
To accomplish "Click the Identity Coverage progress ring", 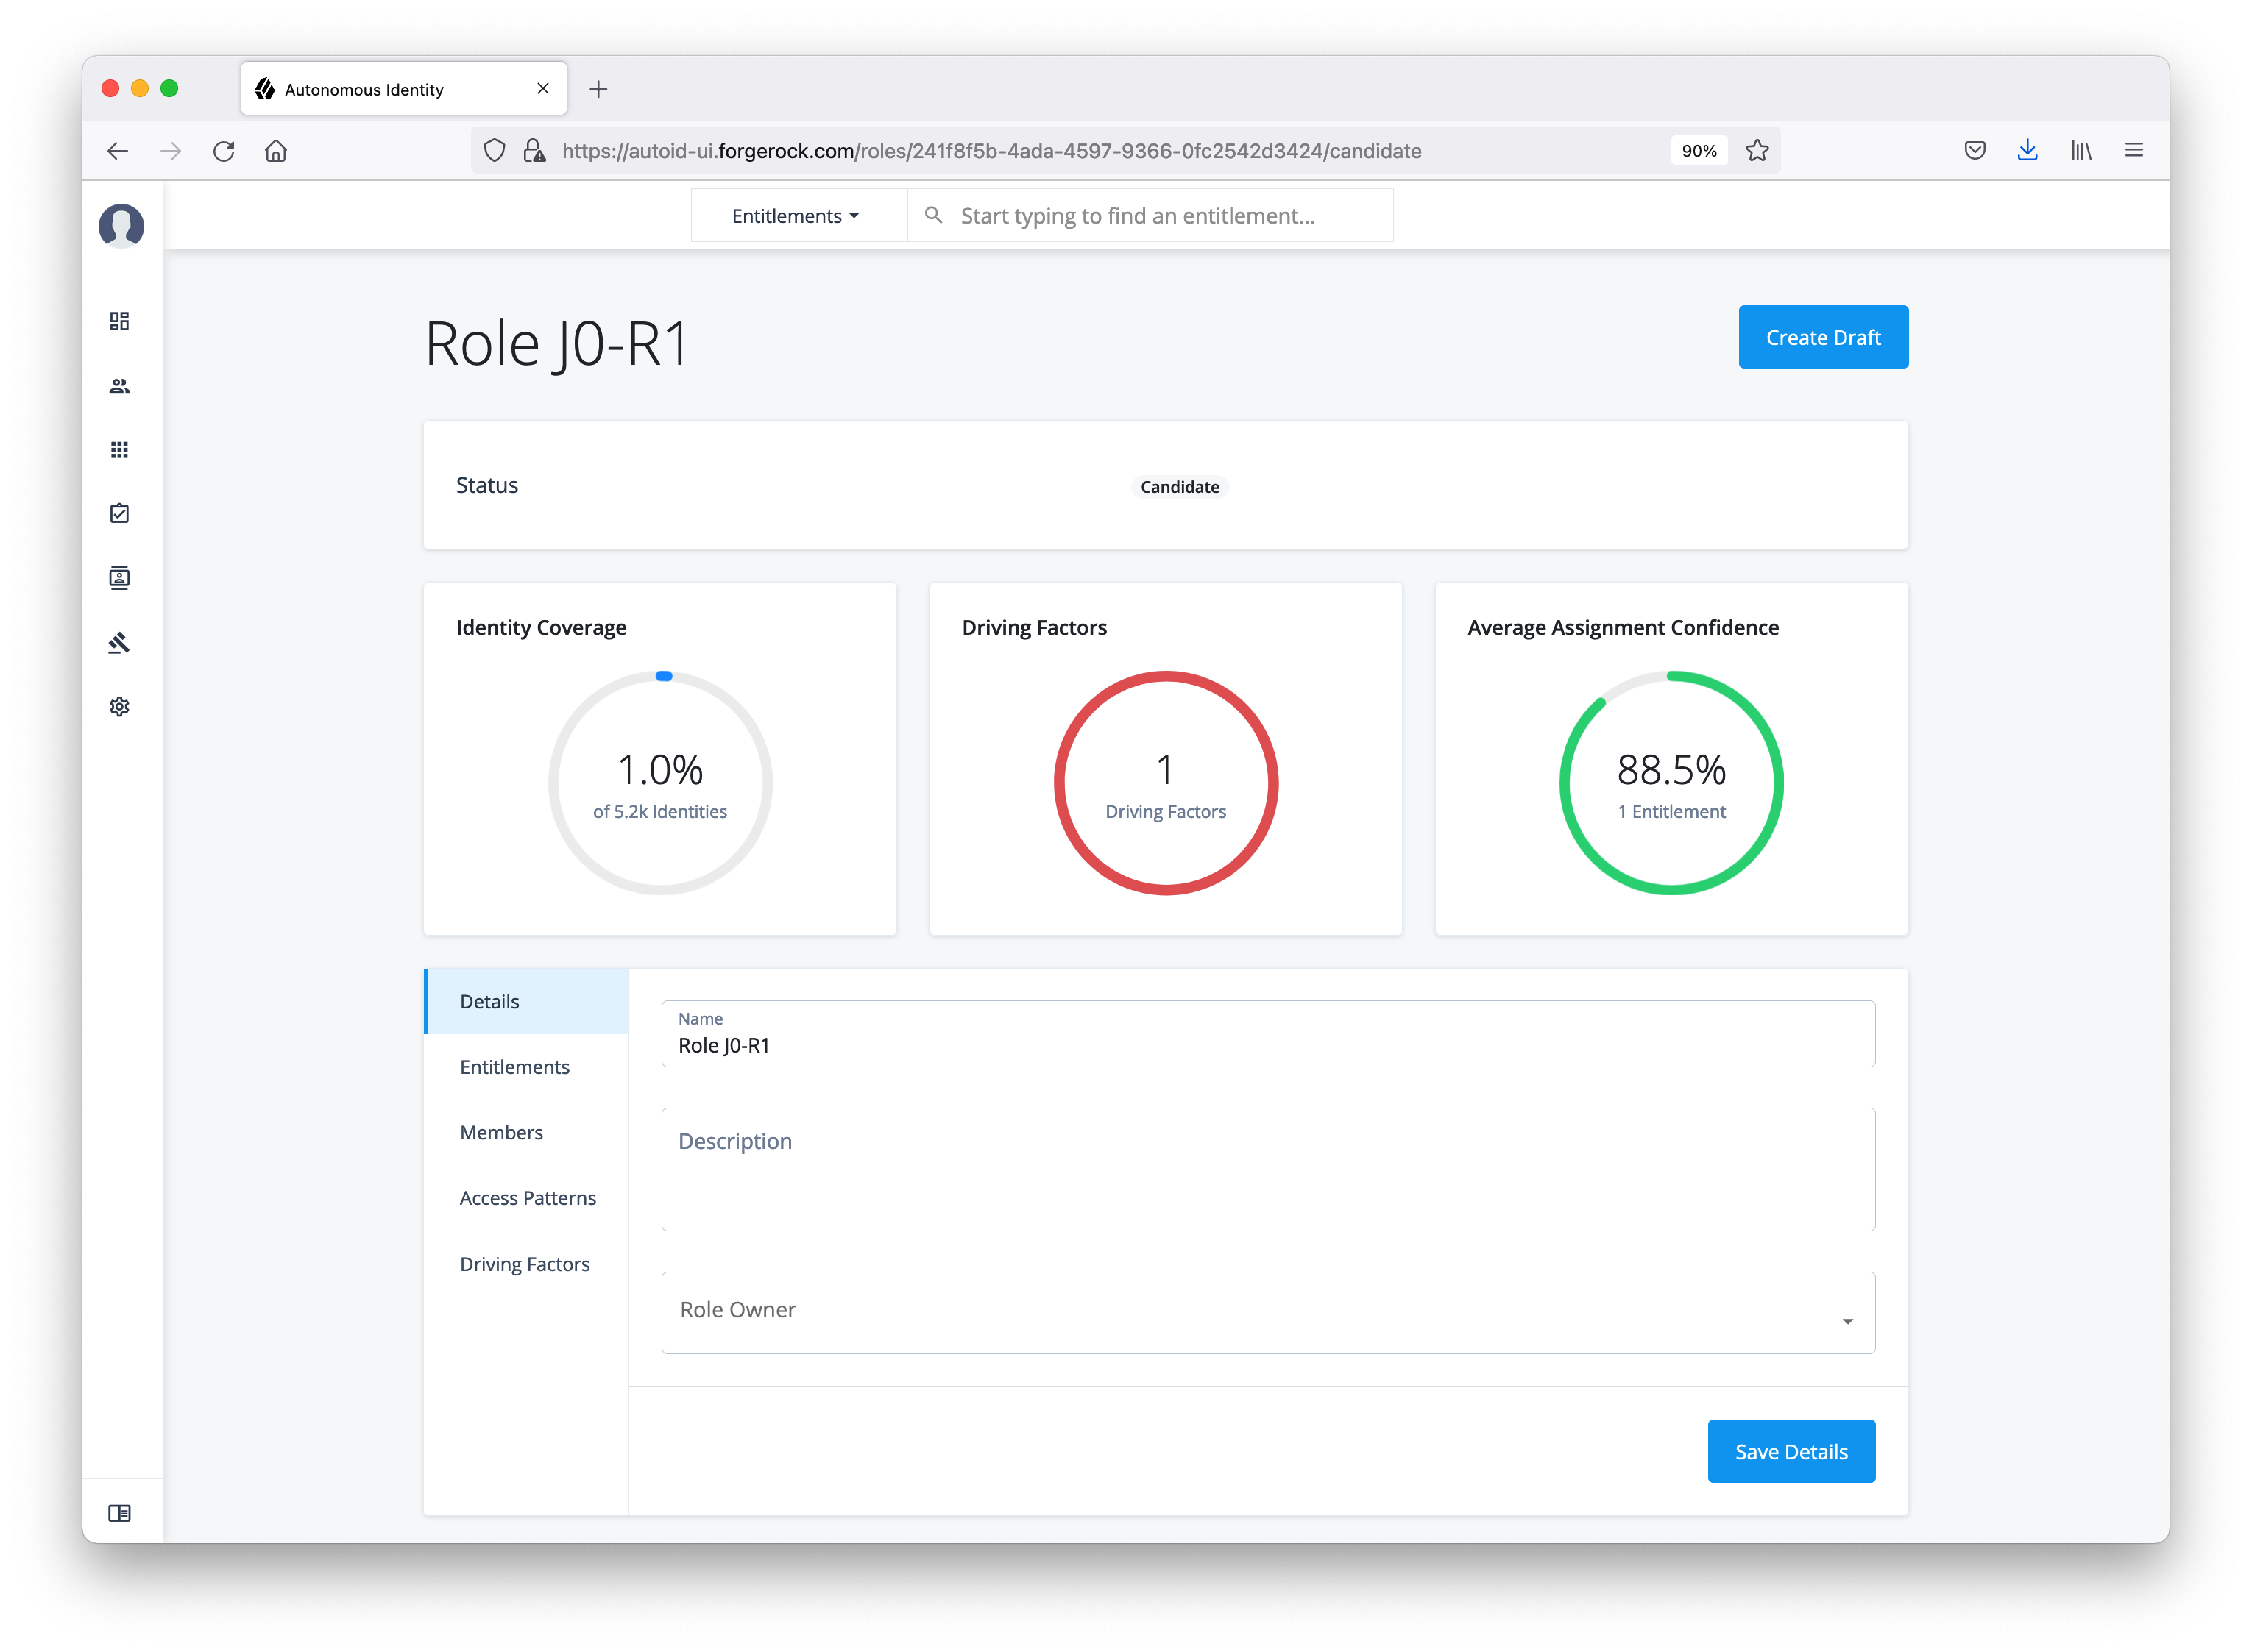I will (x=659, y=783).
